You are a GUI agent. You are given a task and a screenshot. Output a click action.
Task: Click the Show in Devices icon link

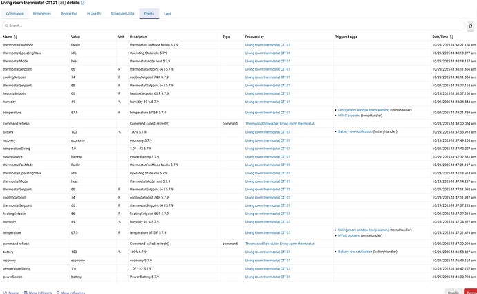(72, 292)
